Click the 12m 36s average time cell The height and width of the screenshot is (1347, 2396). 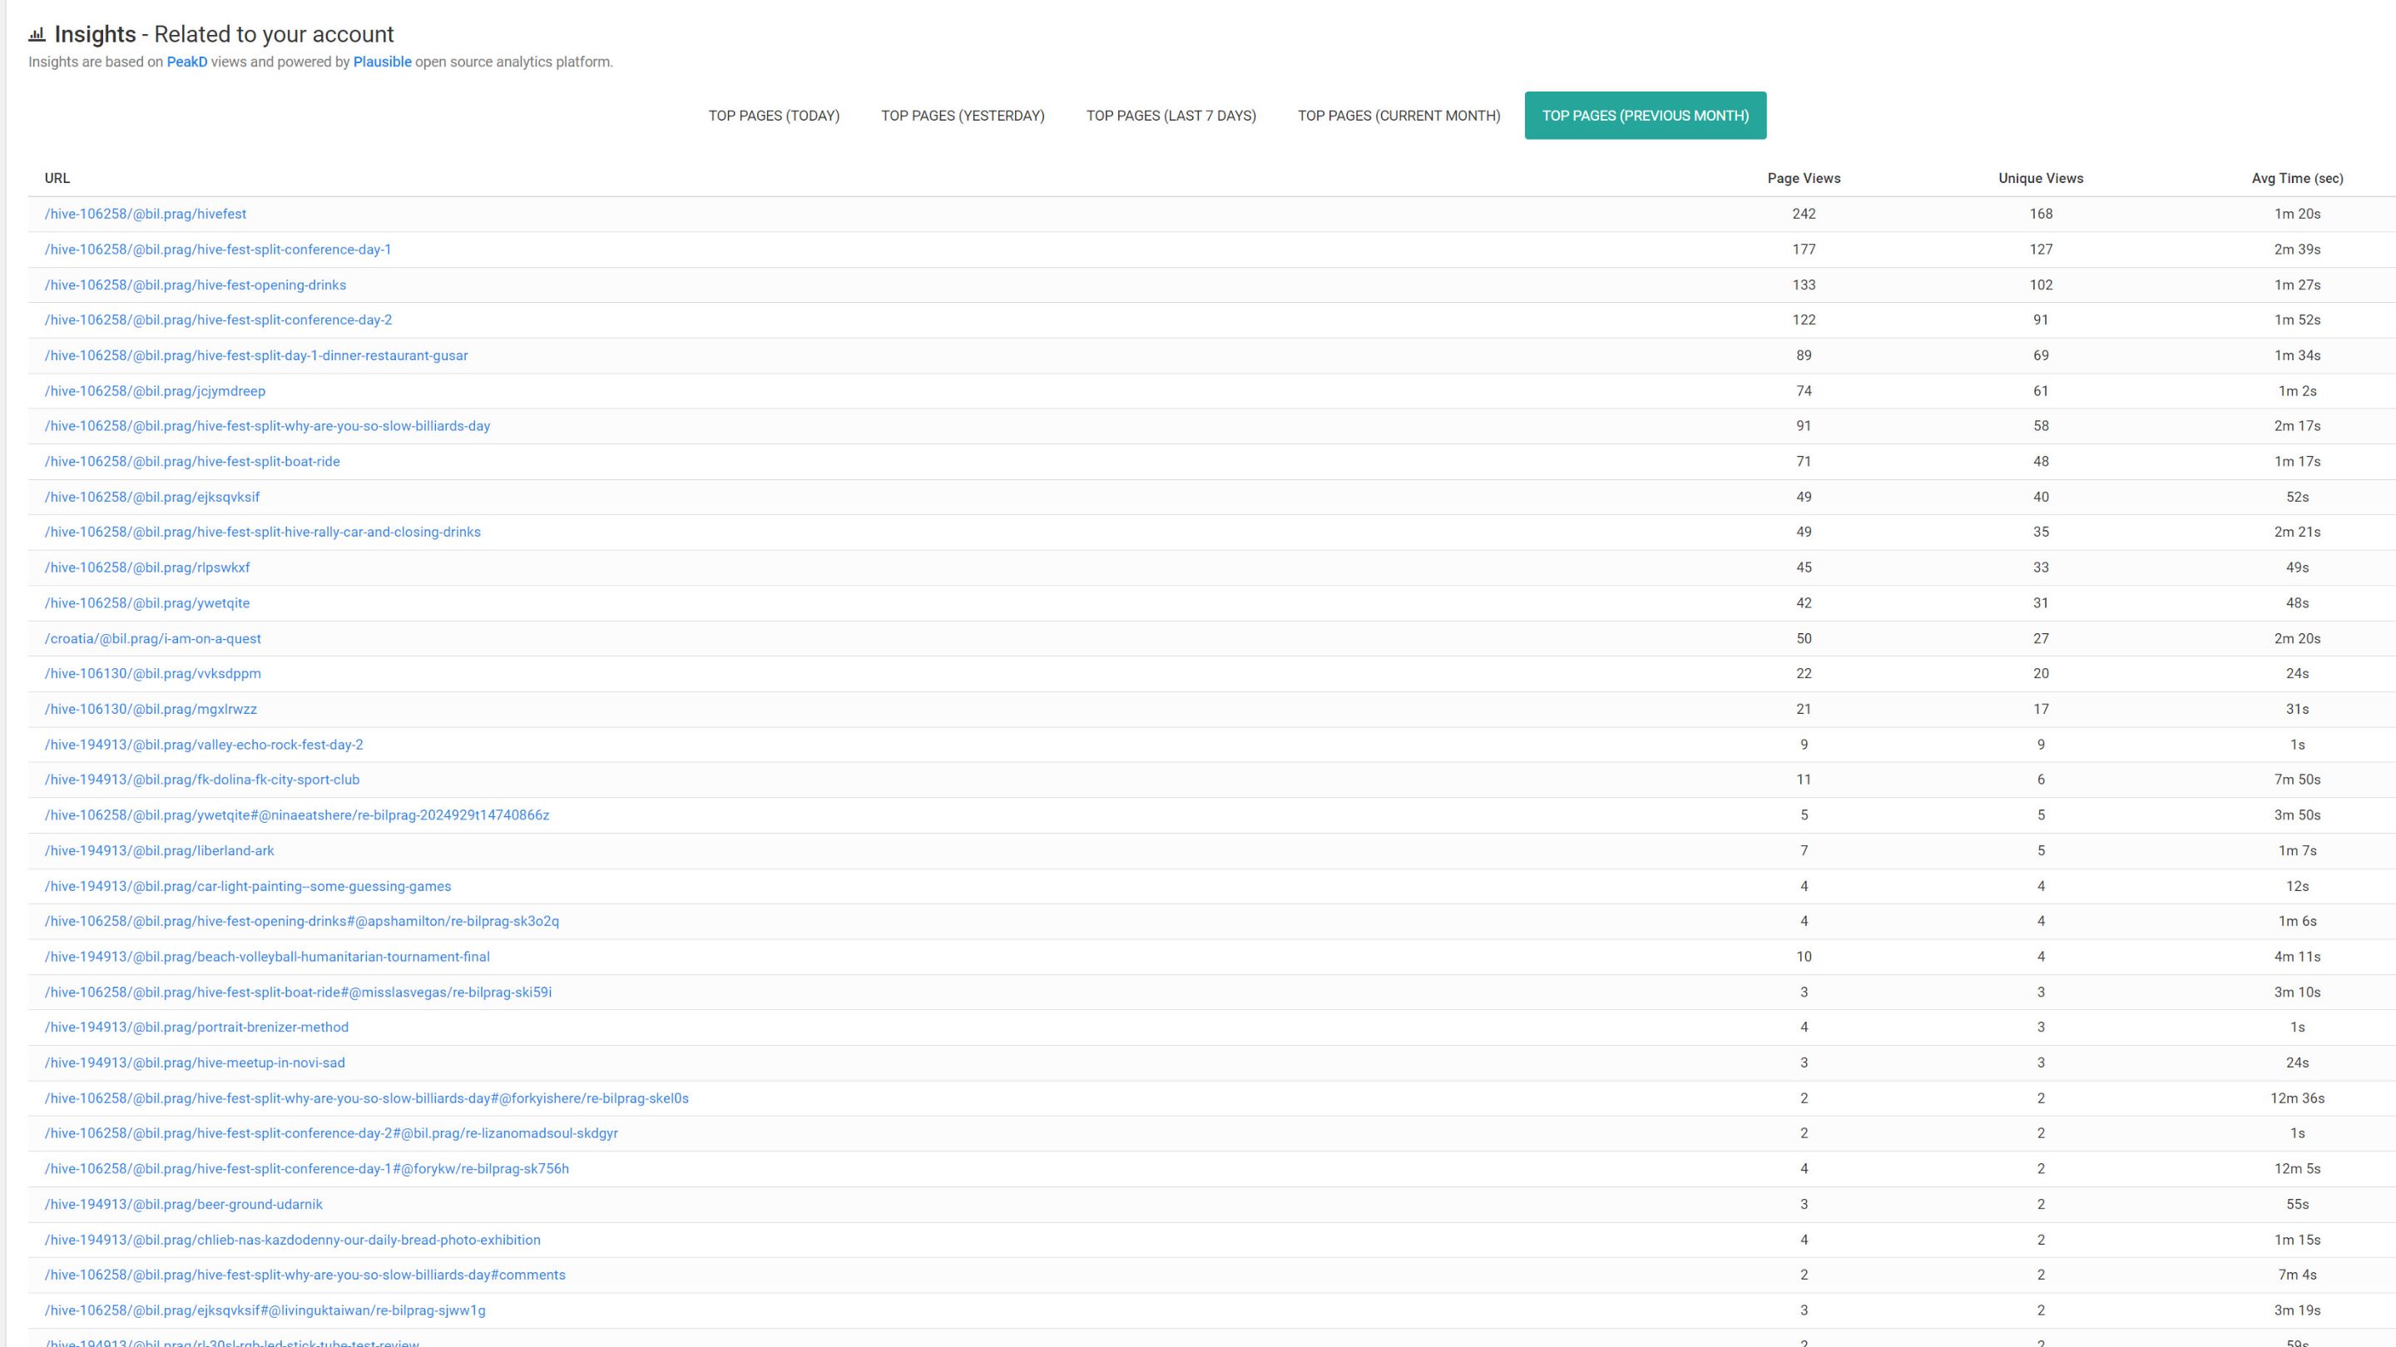click(x=2297, y=1097)
